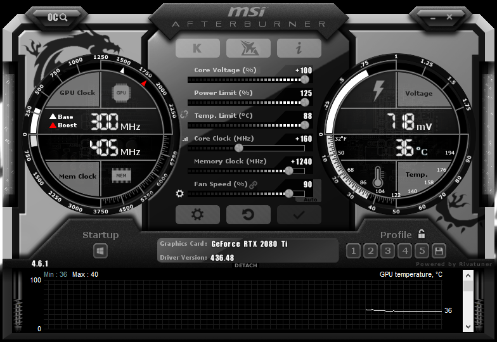Click the MEM chip icon in gauge
The width and height of the screenshot is (497, 342).
[x=121, y=176]
